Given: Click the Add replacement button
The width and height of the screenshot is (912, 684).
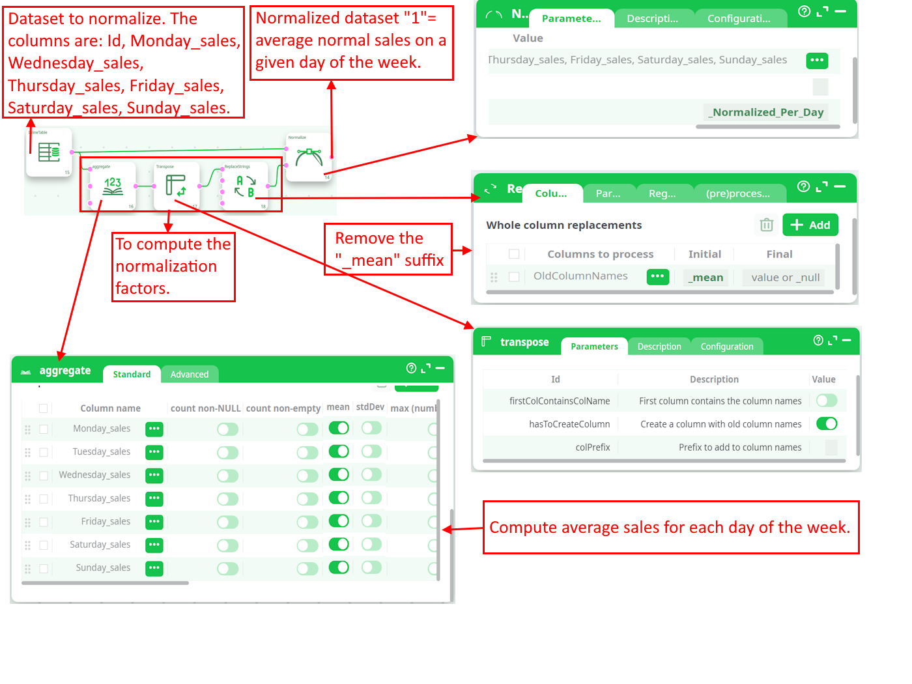Looking at the screenshot, I should [810, 225].
